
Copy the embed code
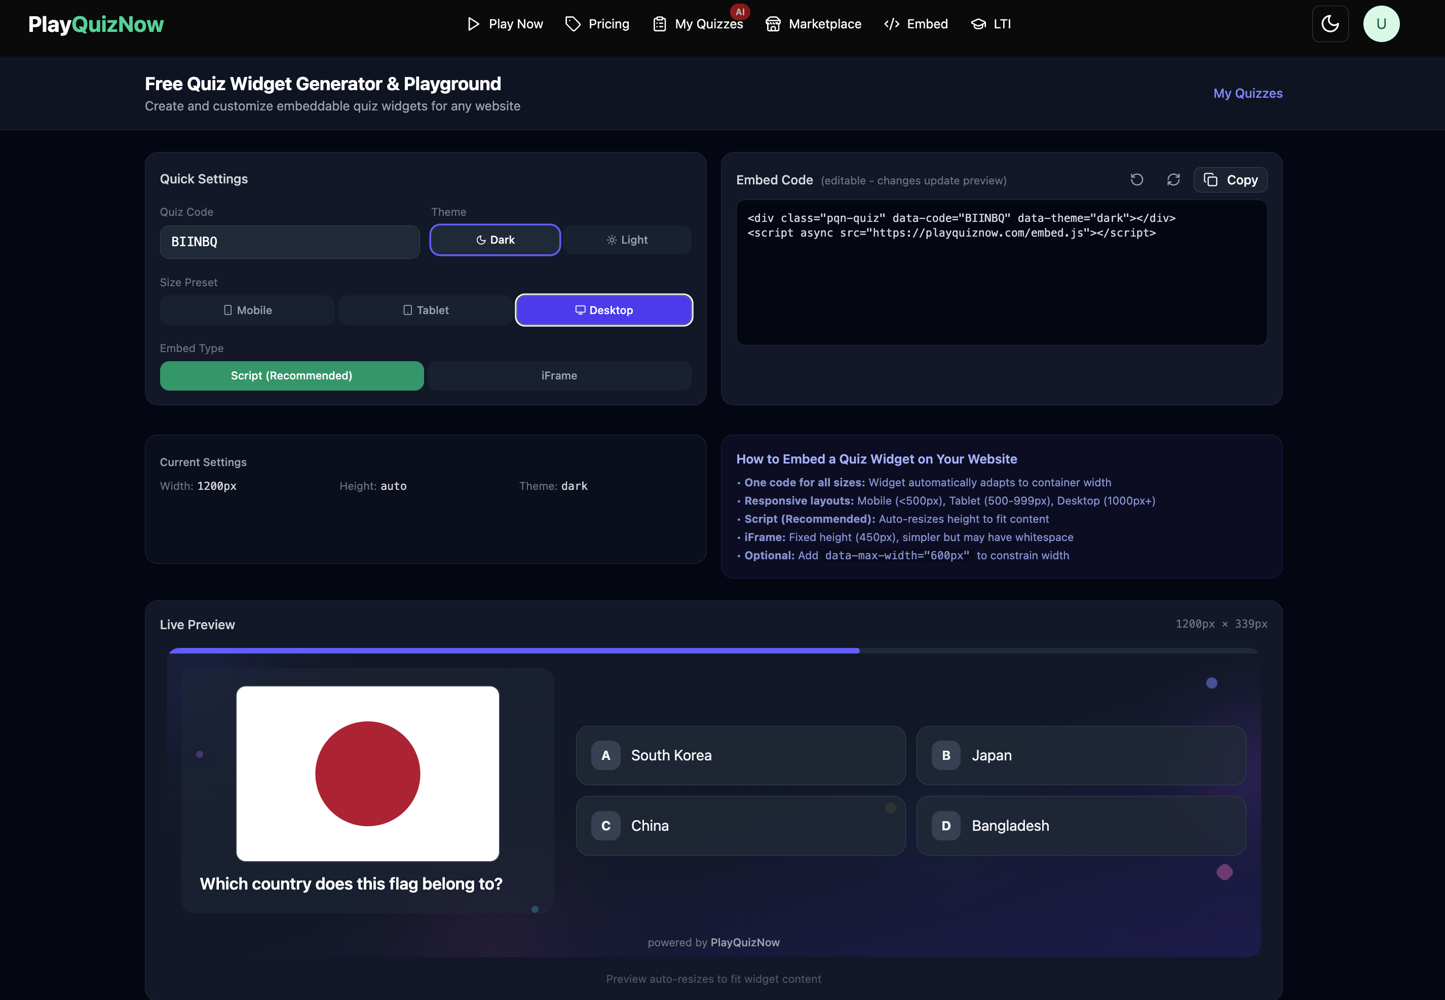(x=1230, y=180)
